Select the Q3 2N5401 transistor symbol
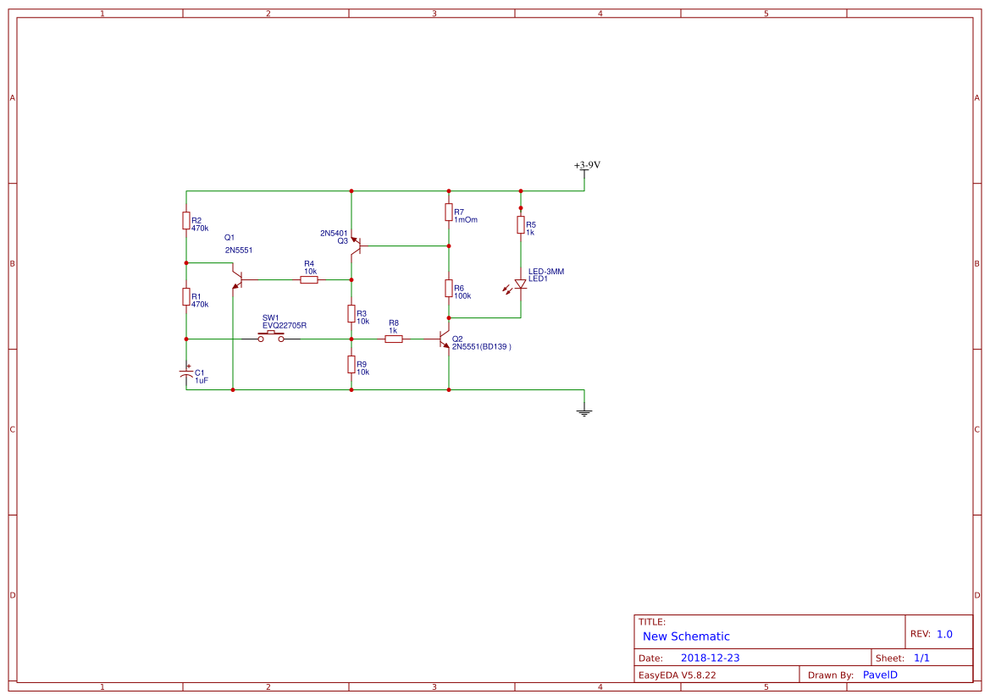The width and height of the screenshot is (990, 700). click(356, 246)
